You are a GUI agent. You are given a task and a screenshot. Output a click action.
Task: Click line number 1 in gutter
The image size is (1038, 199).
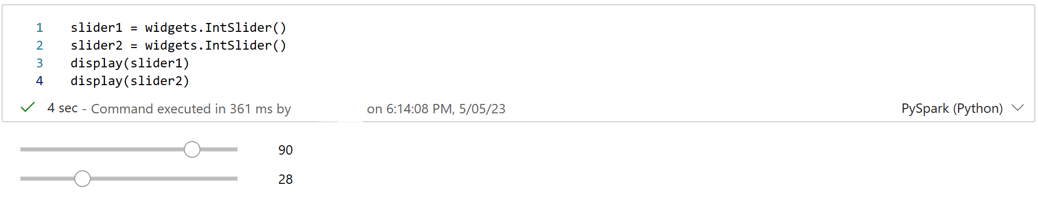[40, 28]
